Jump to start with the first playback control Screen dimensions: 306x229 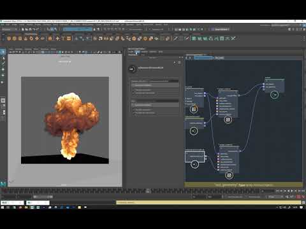(x=277, y=191)
